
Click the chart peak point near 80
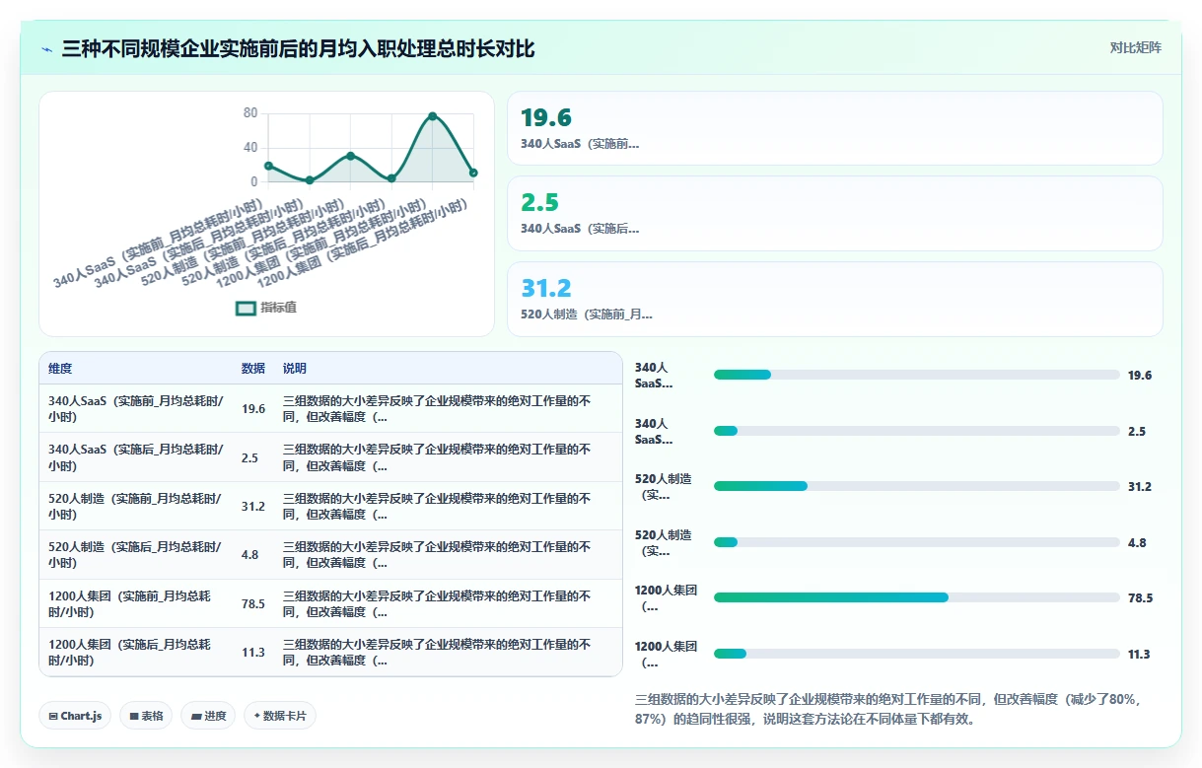click(433, 116)
